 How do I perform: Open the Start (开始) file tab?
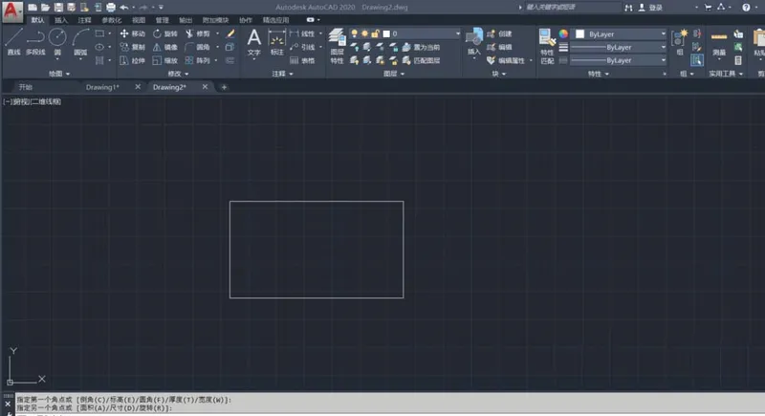coord(26,87)
